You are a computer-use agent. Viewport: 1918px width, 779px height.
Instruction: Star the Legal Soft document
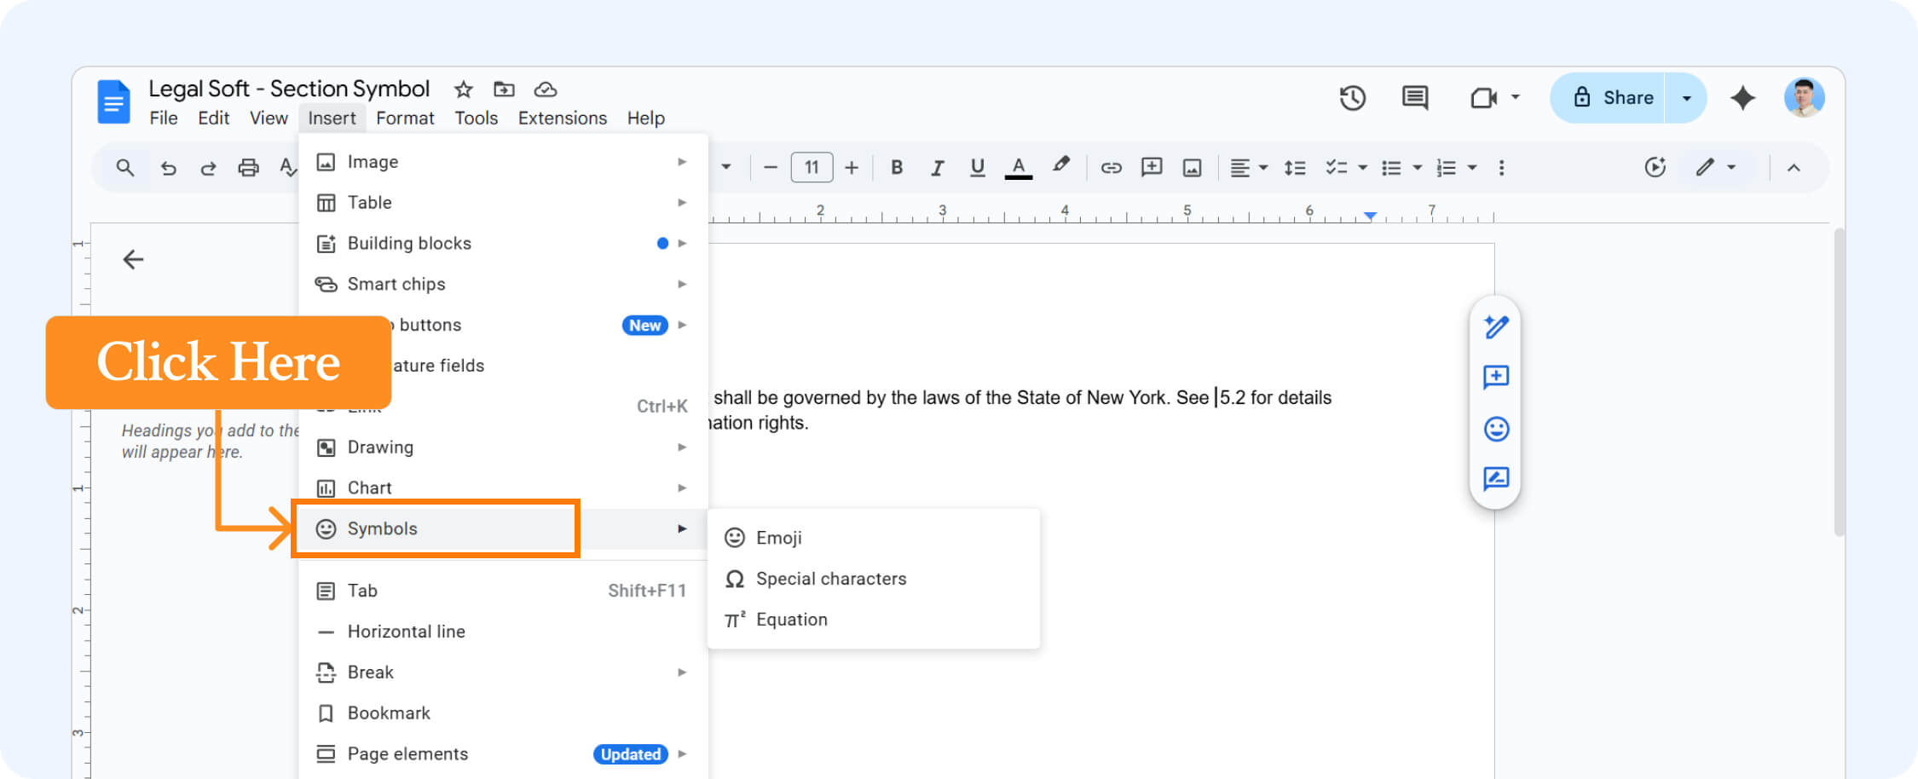tap(463, 89)
